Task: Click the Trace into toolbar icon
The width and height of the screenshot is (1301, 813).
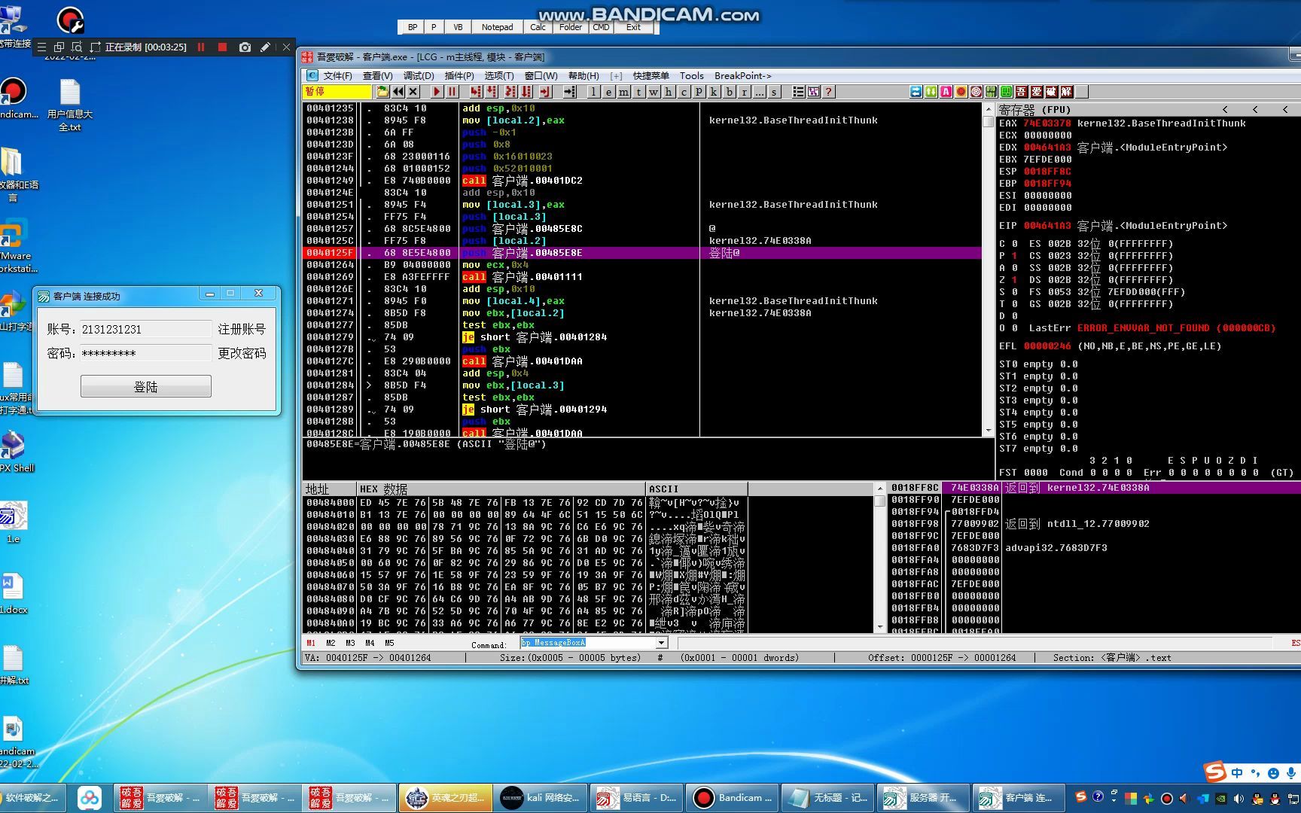Action: (510, 92)
